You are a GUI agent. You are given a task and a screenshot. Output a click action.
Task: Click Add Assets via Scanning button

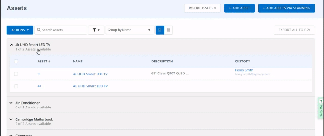(286, 8)
